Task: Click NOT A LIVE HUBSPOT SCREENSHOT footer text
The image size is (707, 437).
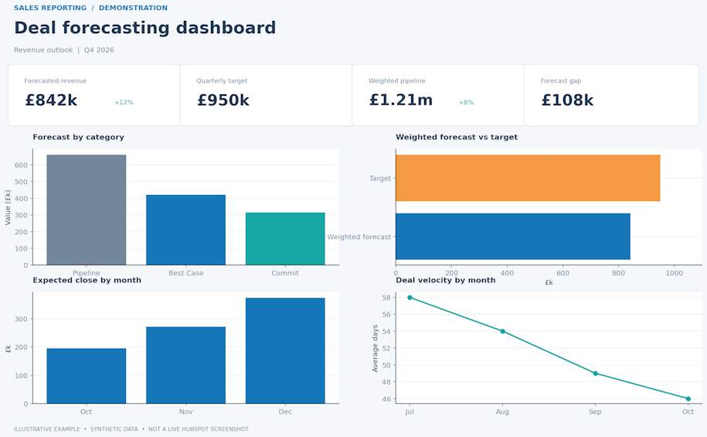Action: click(199, 429)
